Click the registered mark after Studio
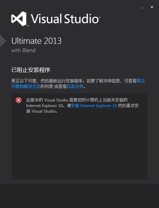Viewport: 159px width, 208px height. [100, 17]
